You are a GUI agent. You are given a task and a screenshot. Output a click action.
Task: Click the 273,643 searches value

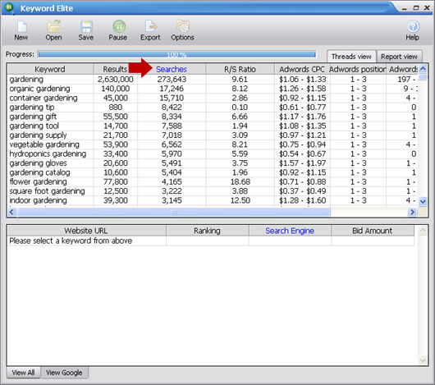(x=172, y=80)
